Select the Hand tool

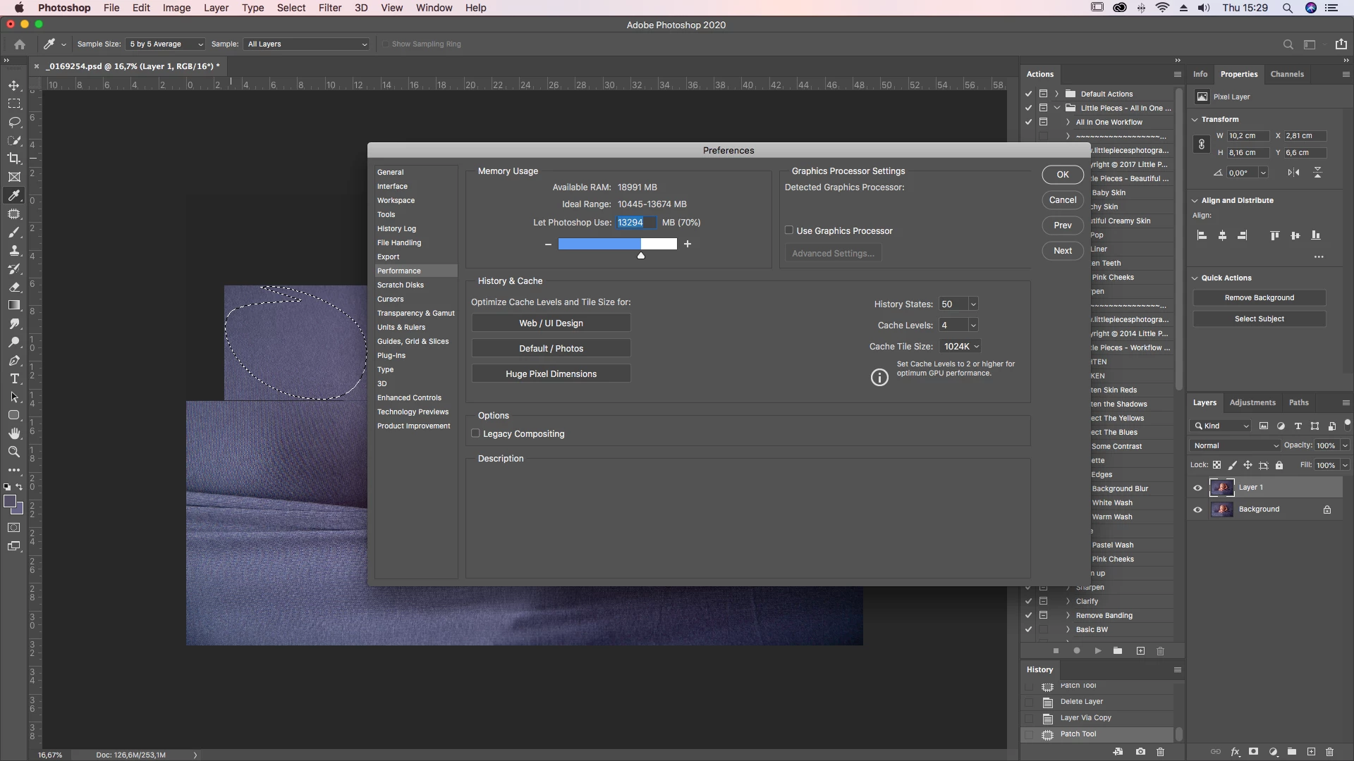[14, 433]
